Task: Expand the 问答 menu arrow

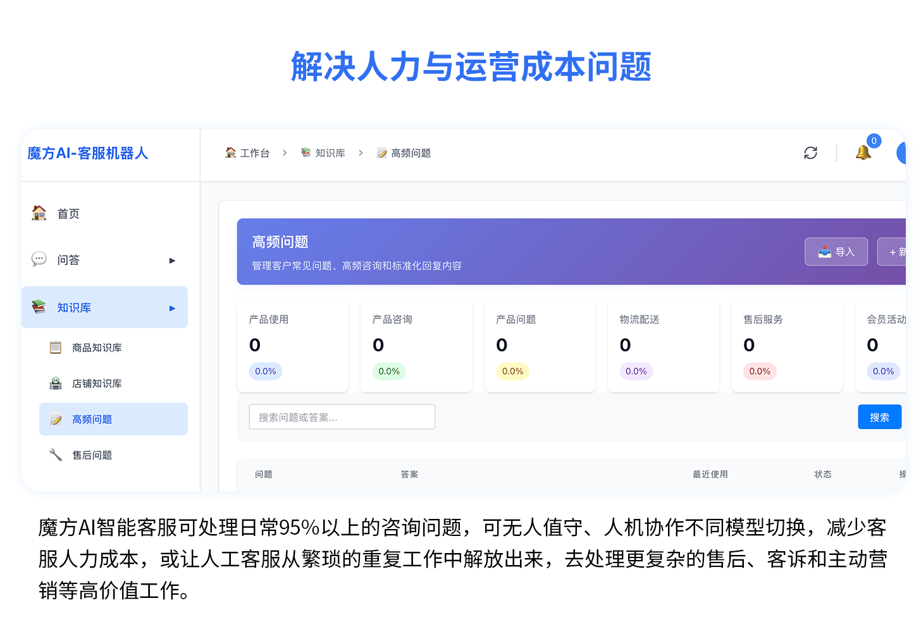Action: (x=172, y=260)
